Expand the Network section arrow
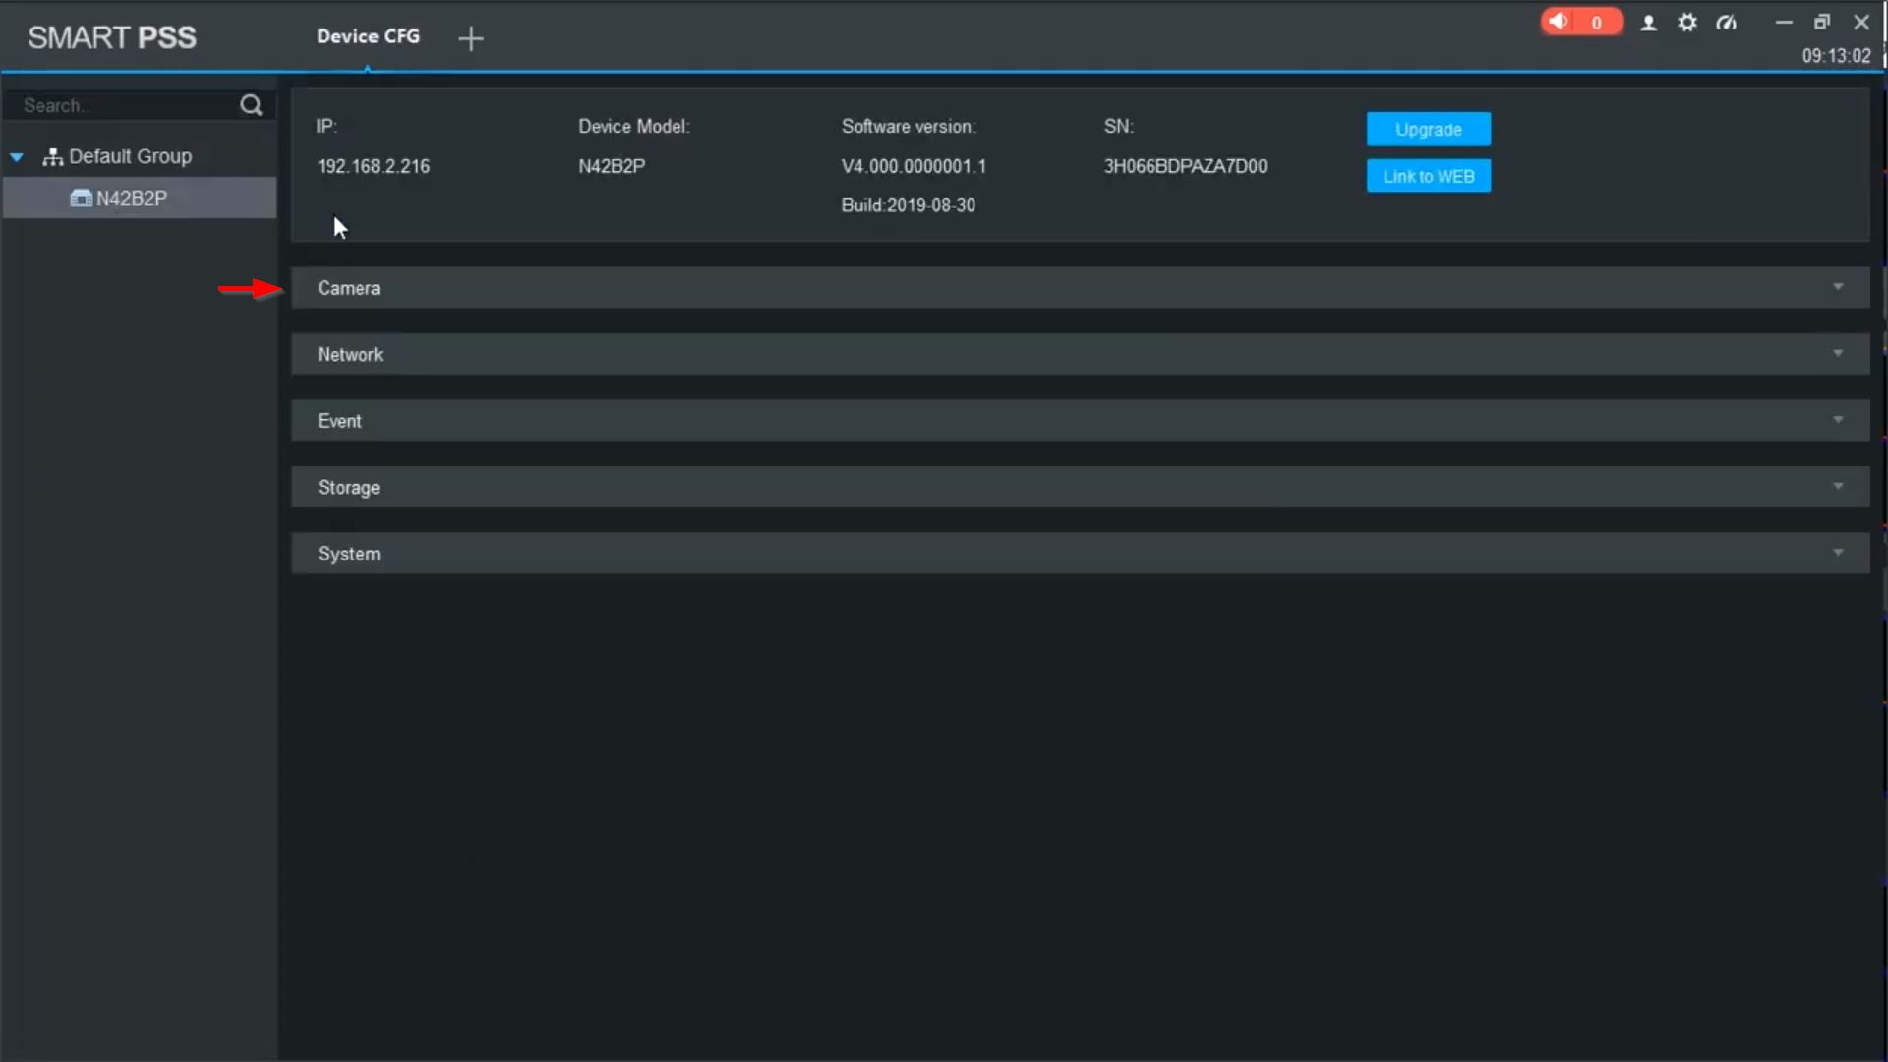 click(1838, 353)
